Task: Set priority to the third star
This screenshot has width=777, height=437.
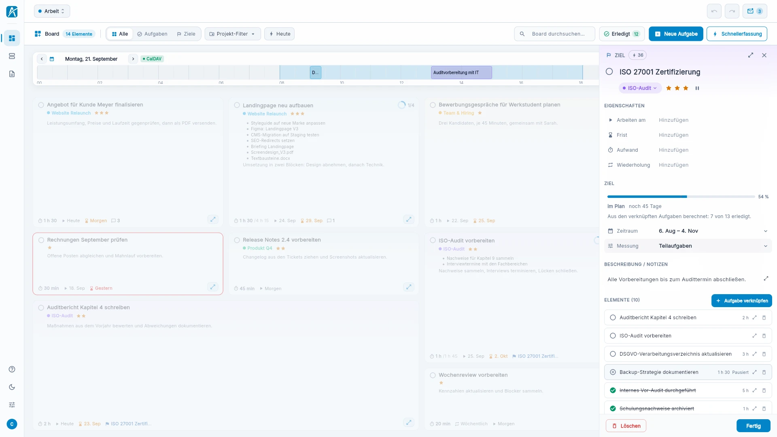Action: 686,88
